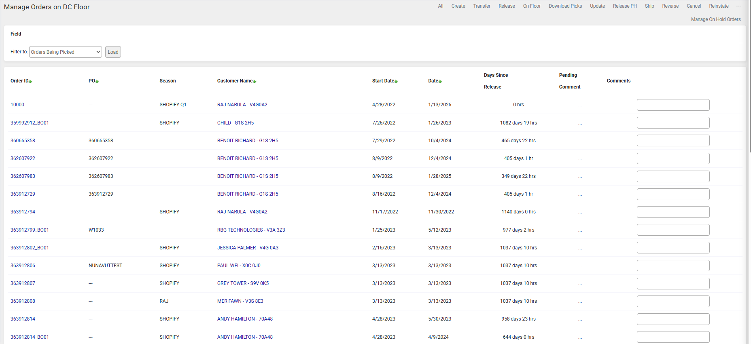Sort using the Date column arrow
Image resolution: width=751 pixels, height=344 pixels.
click(440, 82)
